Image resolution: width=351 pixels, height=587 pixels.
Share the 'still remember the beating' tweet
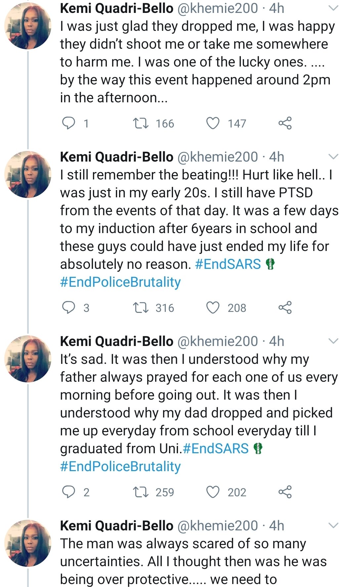click(x=285, y=308)
